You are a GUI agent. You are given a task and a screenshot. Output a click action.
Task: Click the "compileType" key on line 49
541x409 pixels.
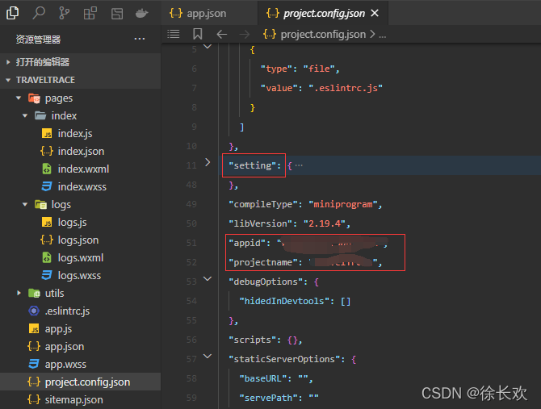(x=263, y=204)
